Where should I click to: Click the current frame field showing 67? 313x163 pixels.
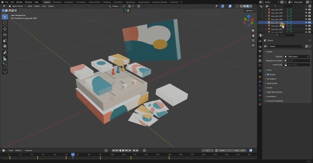[208, 150]
